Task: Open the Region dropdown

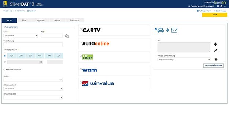Action: tap(33, 80)
